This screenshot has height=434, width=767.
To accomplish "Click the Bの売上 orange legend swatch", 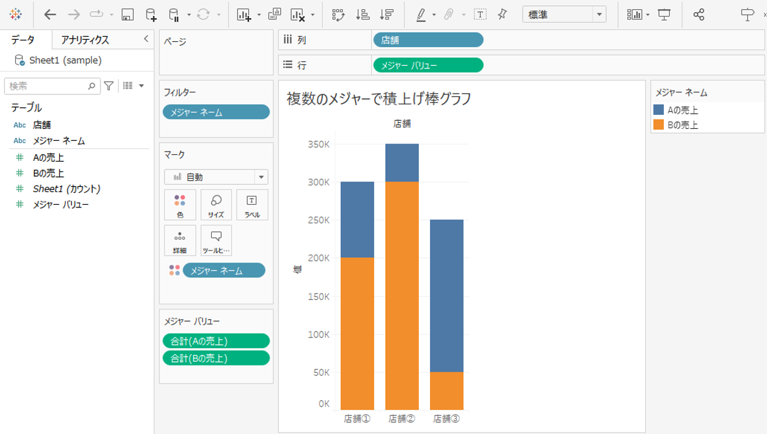I will (658, 124).
